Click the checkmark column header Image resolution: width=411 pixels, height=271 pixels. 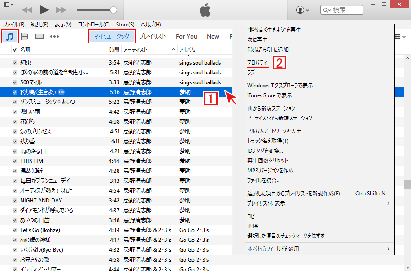point(15,50)
